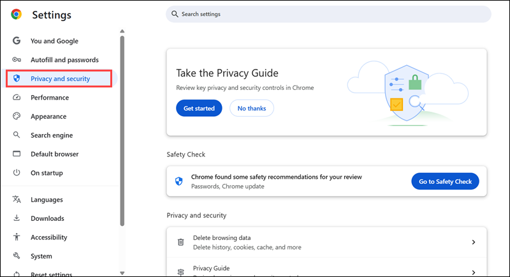Image resolution: width=510 pixels, height=277 pixels.
Task: Expand Delete browsing data chevron
Action: point(474,242)
